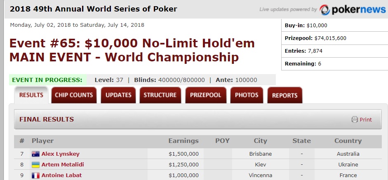The image size is (388, 180).
Task: Open Alex Lynskey's player profile
Action: (60, 154)
